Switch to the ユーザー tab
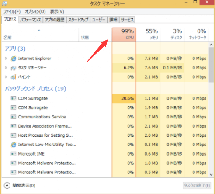 (x=99, y=20)
